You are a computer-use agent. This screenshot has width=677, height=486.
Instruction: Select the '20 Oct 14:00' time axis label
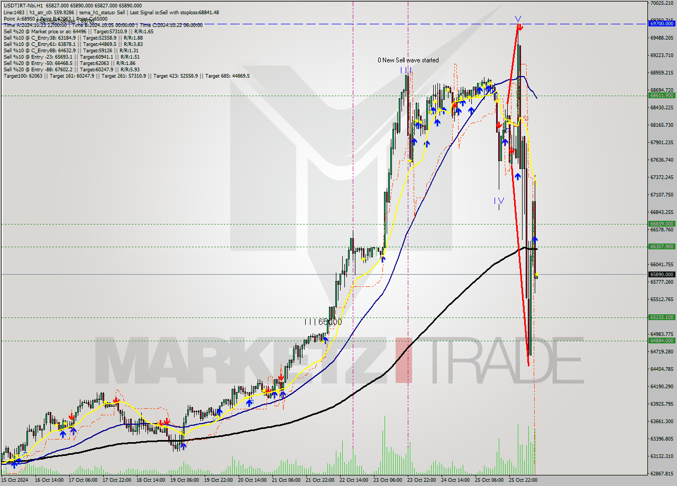click(252, 480)
